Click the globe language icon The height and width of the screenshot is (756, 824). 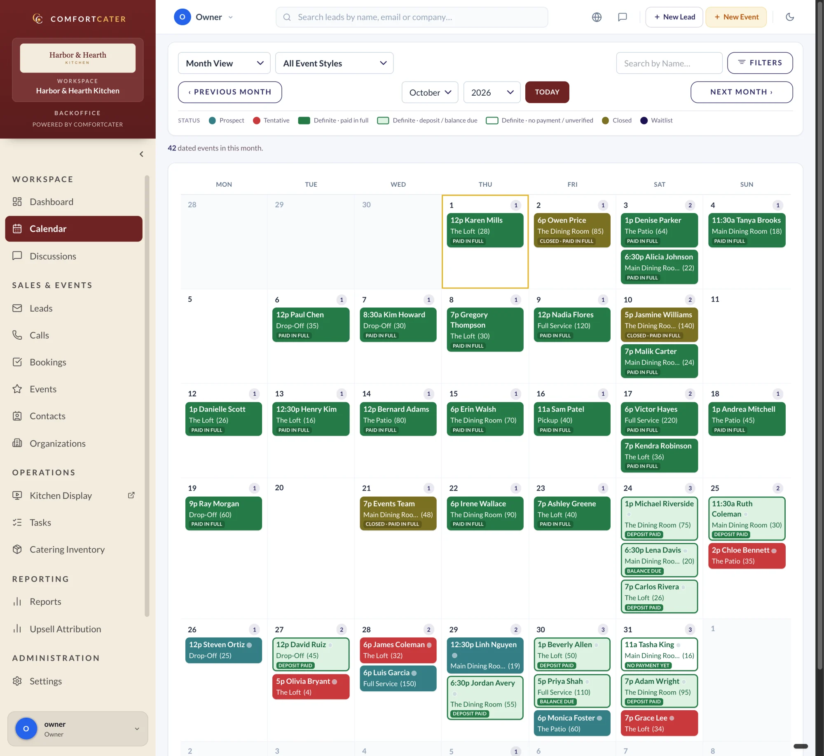597,17
